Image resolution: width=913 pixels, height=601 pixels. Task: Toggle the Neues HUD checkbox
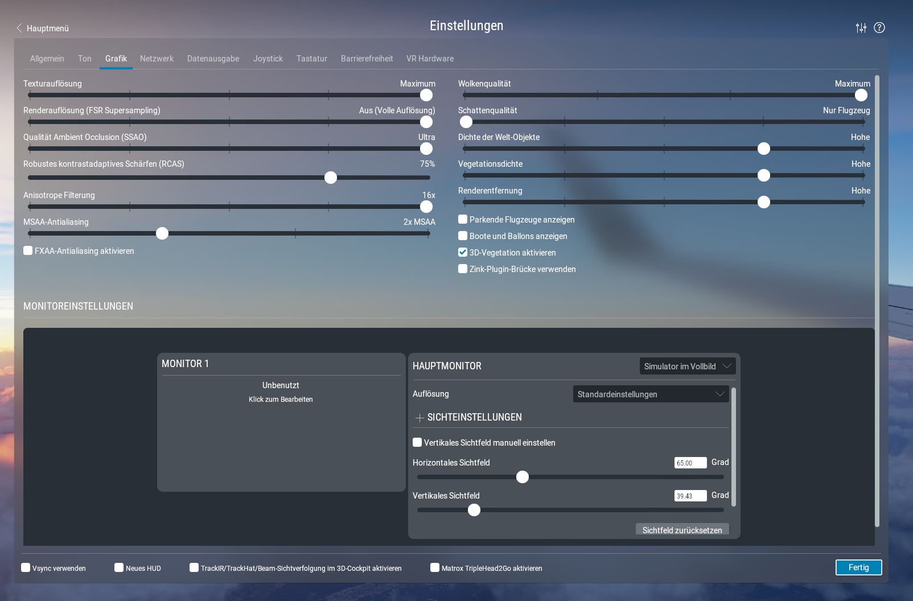click(x=119, y=567)
